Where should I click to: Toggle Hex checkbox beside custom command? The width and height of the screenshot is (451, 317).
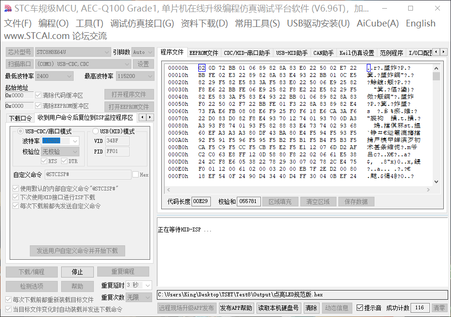tap(135, 175)
